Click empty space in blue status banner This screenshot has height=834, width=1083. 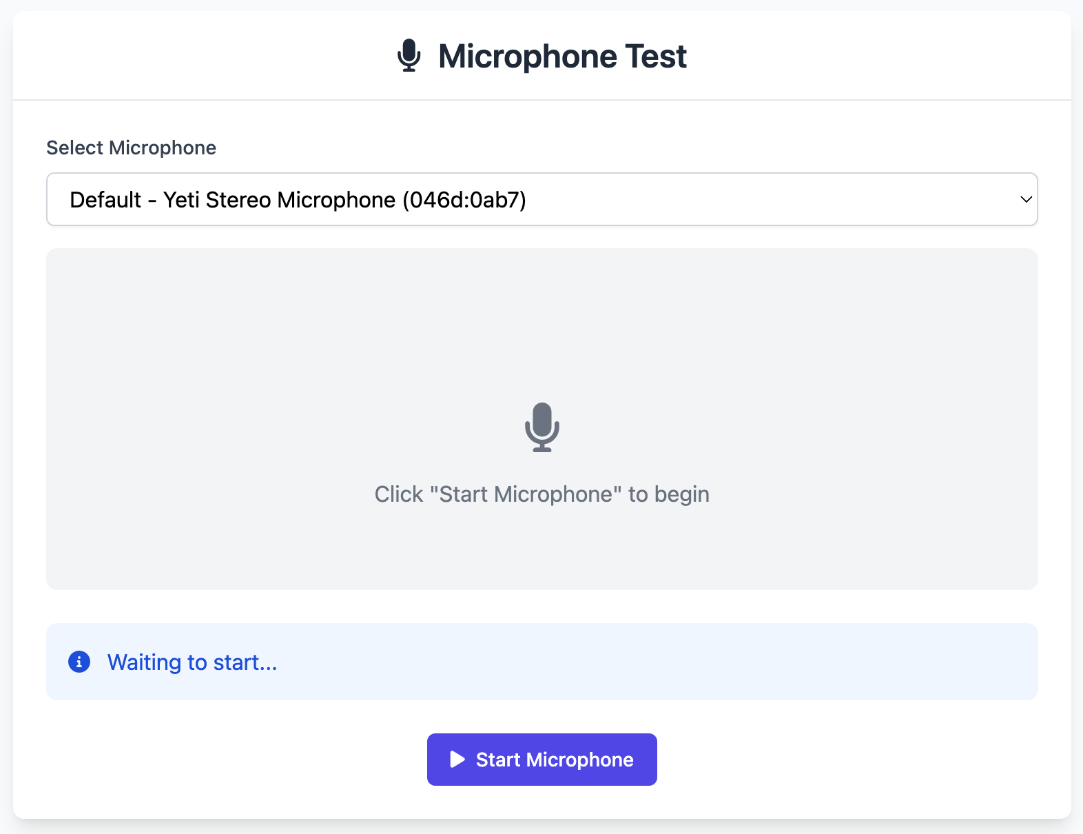coord(654,662)
